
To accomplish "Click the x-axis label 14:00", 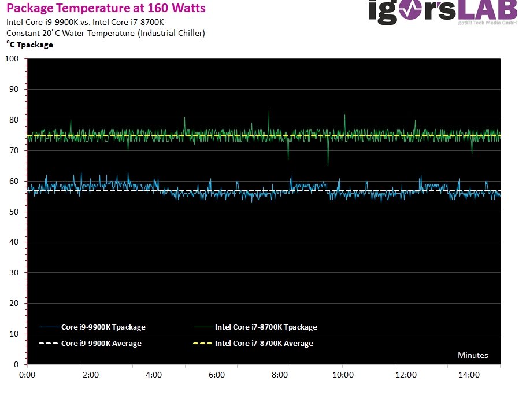I will pyautogui.click(x=469, y=375).
